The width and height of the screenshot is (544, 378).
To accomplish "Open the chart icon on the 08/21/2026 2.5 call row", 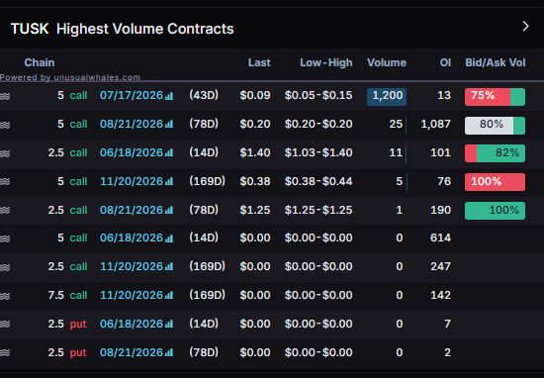I will coord(169,211).
